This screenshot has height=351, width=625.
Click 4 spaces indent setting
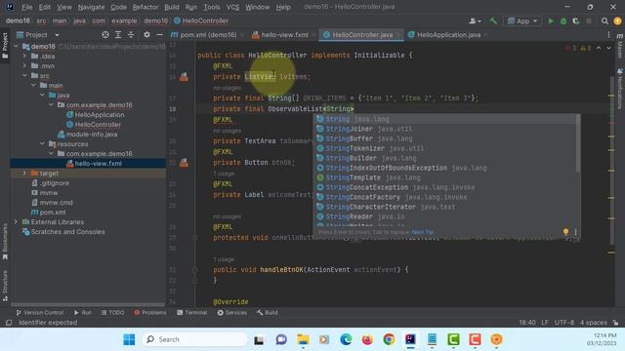pos(594,323)
